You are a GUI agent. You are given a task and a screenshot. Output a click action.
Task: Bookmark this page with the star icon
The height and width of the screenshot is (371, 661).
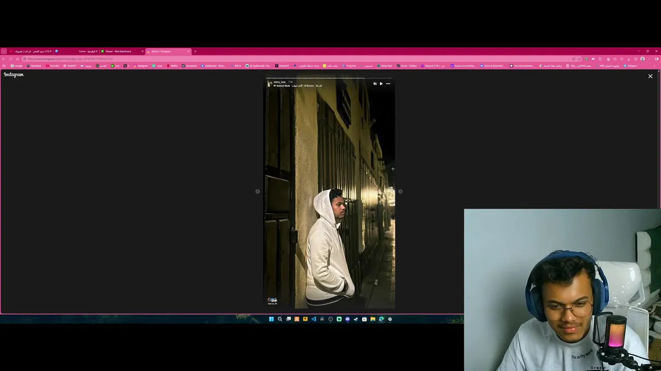[x=579, y=59]
